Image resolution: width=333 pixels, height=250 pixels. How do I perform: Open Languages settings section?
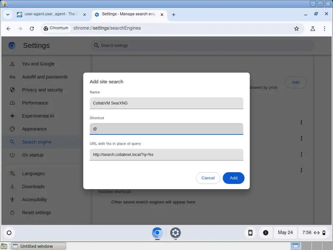click(x=33, y=174)
